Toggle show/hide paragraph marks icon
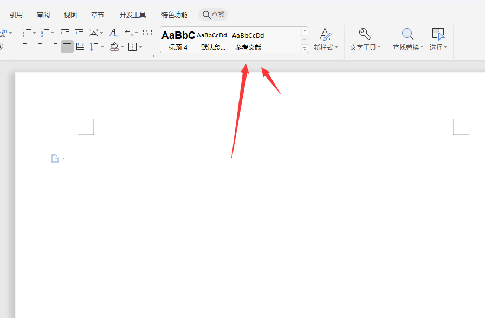Viewport: 485px width, 318px height. point(129,33)
